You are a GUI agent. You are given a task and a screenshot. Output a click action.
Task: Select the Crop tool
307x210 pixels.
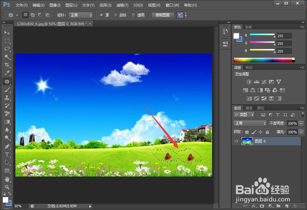click(7, 65)
